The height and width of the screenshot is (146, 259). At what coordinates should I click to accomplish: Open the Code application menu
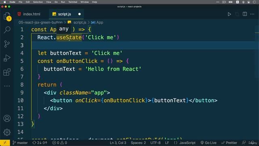[13, 2]
